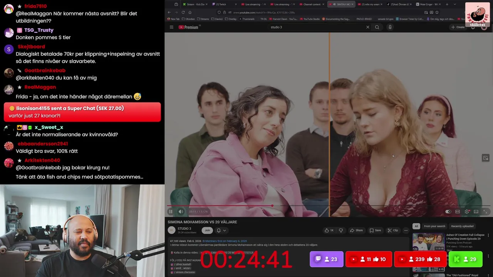The image size is (493, 277).
Task: Open the YouTube Create button
Action: (x=458, y=27)
